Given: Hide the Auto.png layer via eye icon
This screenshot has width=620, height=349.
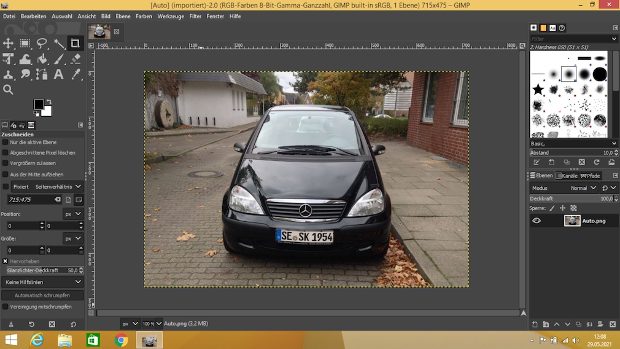Looking at the screenshot, I should pyautogui.click(x=537, y=221).
